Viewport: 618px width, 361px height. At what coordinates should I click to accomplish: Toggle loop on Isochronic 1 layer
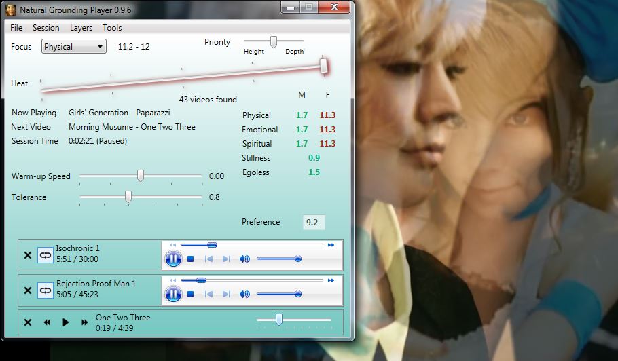pyautogui.click(x=46, y=255)
